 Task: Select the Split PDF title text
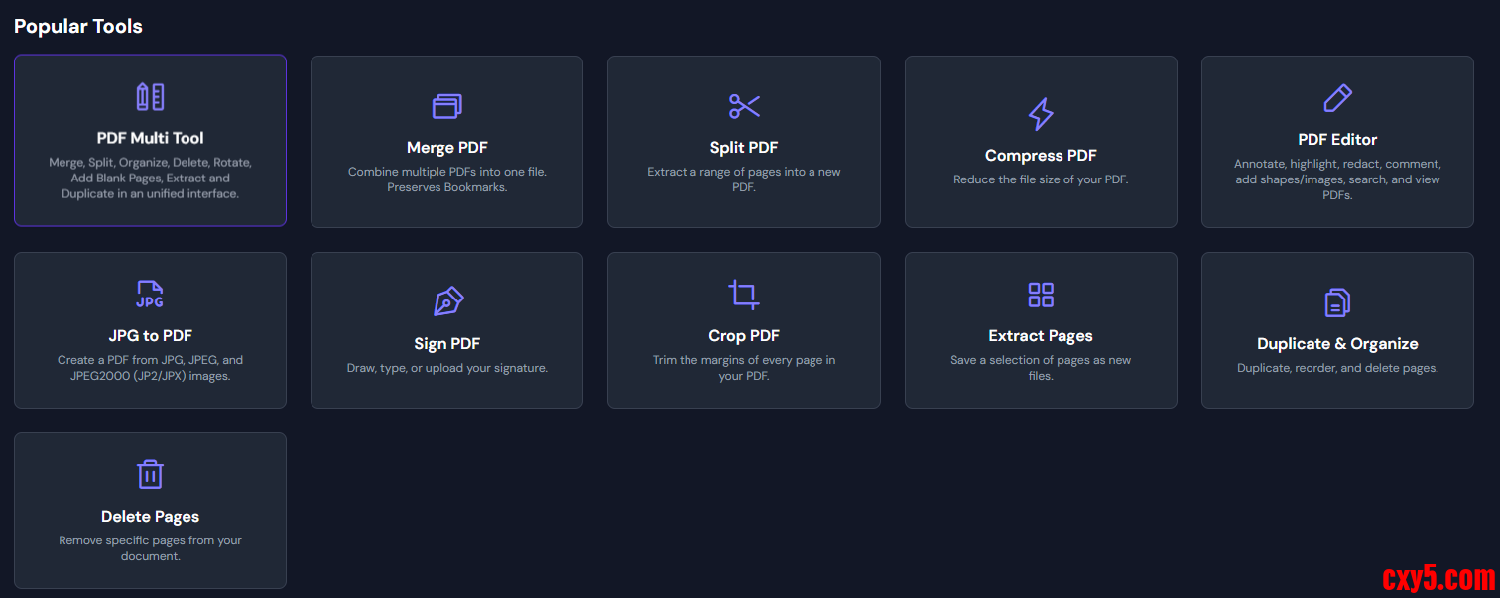click(x=744, y=148)
